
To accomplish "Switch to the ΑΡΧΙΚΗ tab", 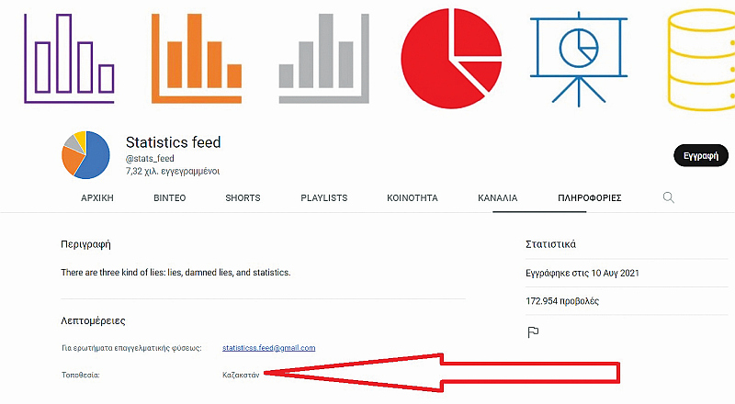I will pyautogui.click(x=97, y=197).
